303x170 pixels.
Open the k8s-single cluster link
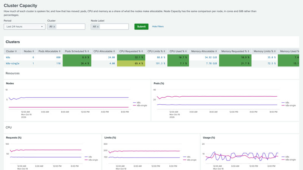tap(12, 63)
